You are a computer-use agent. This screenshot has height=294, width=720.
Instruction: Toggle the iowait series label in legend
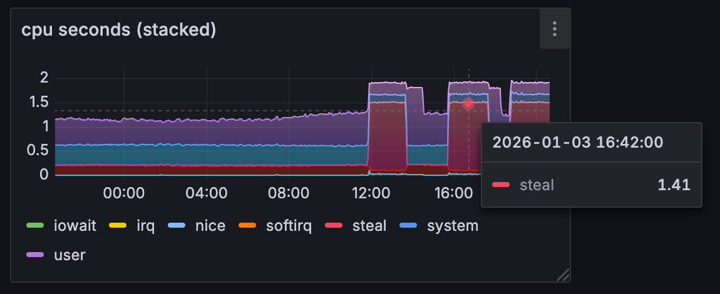click(x=75, y=226)
